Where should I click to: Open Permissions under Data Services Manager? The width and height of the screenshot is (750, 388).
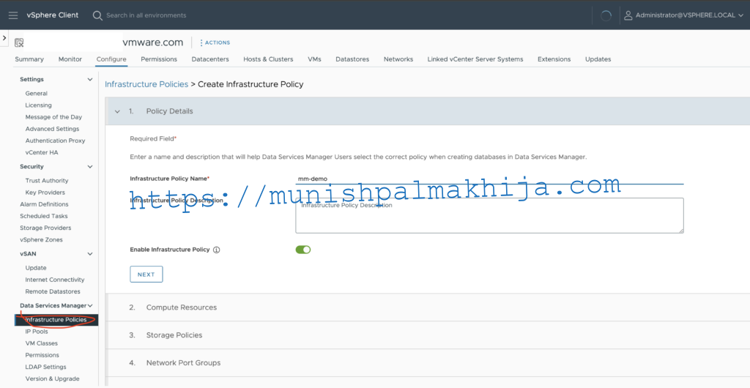[x=42, y=355]
